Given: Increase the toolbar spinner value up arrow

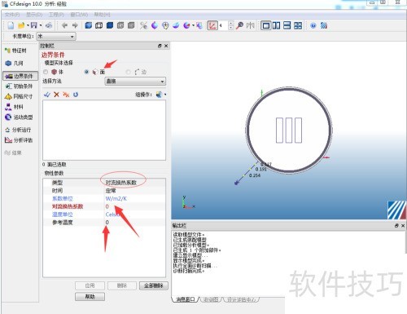Looking at the screenshot, I should pos(231,24).
